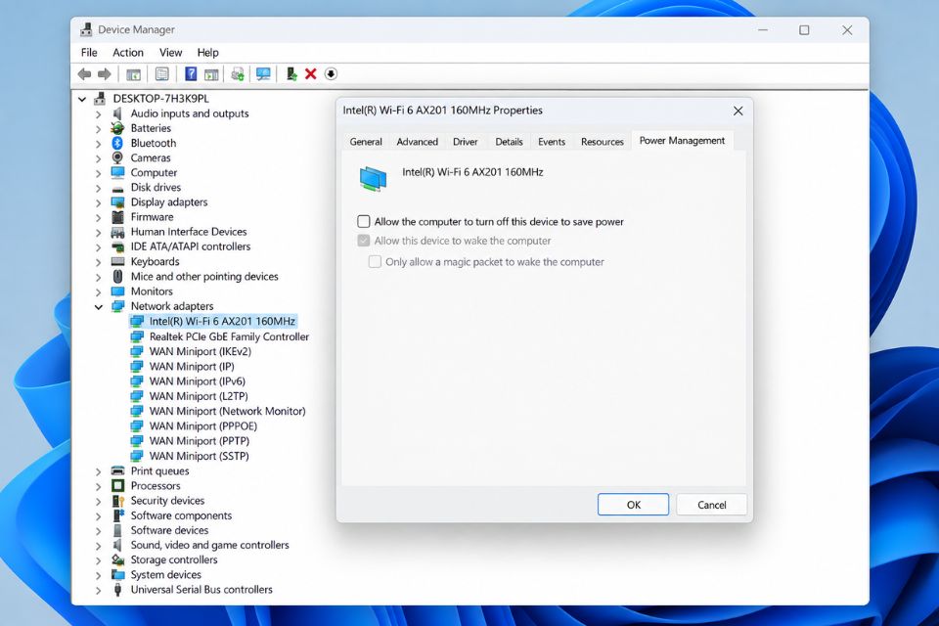Expand Sound, video and game controllers

98,546
